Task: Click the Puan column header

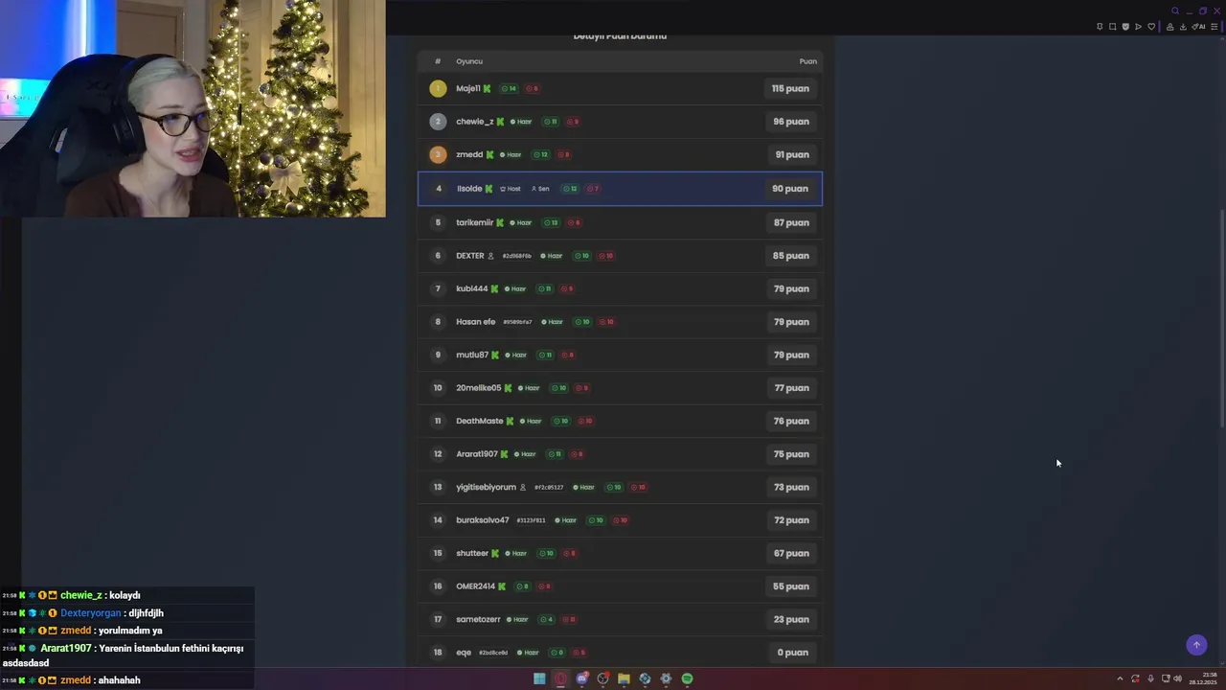Action: [x=808, y=61]
